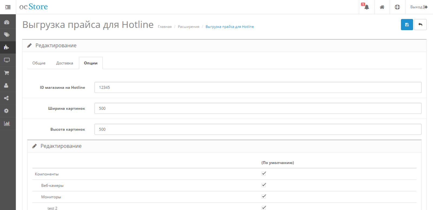433x210 pixels.
Task: Open Главная breadcrumb link
Action: pyautogui.click(x=165, y=27)
